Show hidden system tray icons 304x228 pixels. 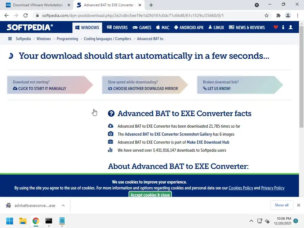[x=251, y=221]
